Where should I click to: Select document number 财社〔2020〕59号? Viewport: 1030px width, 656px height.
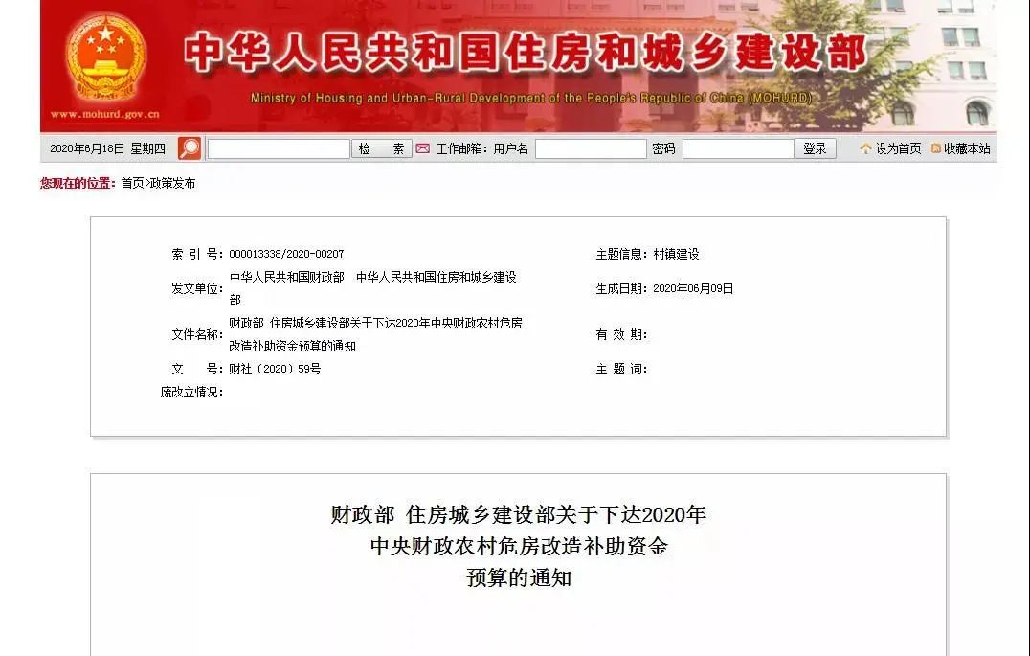click(x=275, y=369)
